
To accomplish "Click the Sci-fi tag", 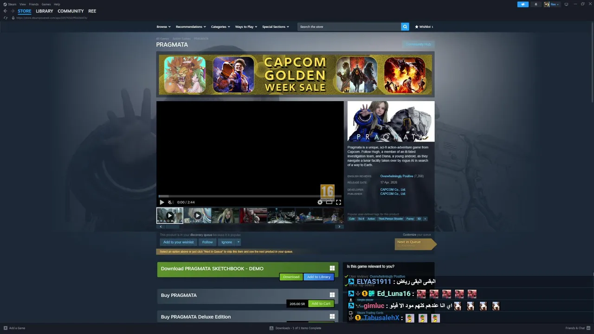I will coord(361,219).
